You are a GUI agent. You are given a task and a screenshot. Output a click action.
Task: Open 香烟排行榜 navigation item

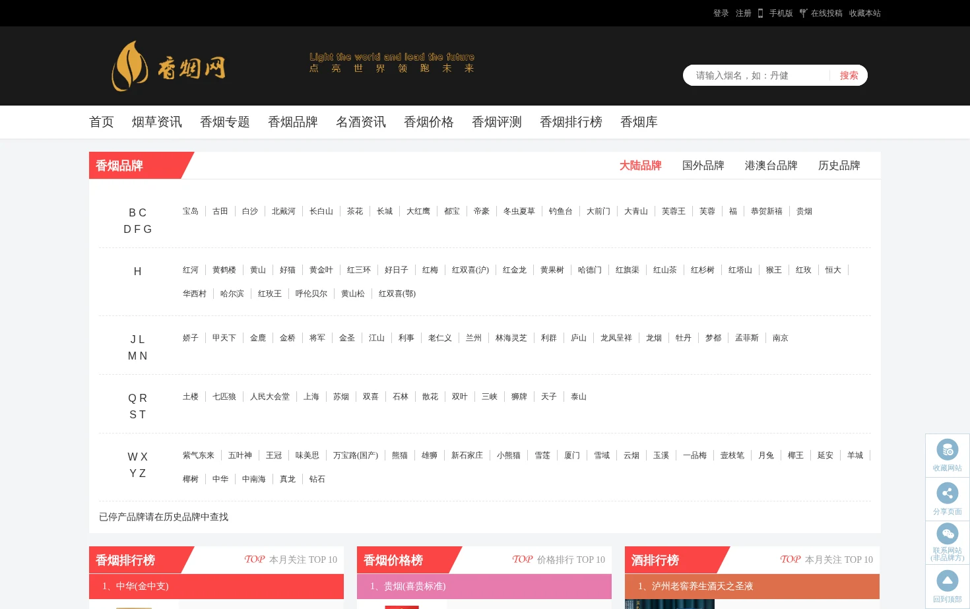click(571, 122)
